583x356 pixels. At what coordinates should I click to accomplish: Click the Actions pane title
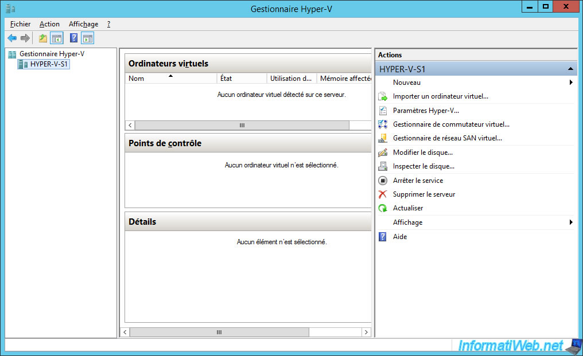390,55
